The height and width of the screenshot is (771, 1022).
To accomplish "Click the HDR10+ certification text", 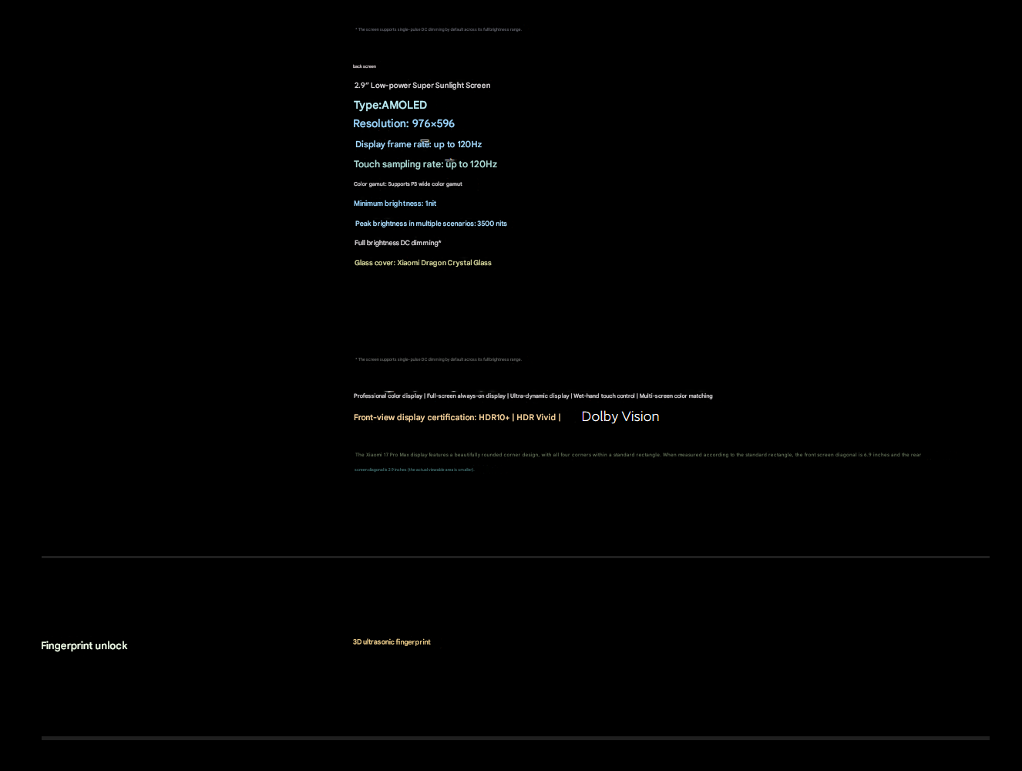I will coord(494,417).
